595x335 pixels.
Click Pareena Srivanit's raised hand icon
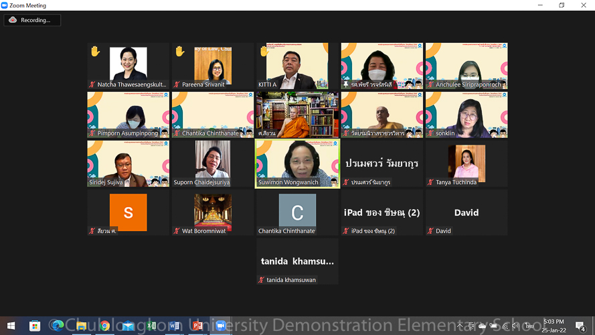pyautogui.click(x=179, y=51)
